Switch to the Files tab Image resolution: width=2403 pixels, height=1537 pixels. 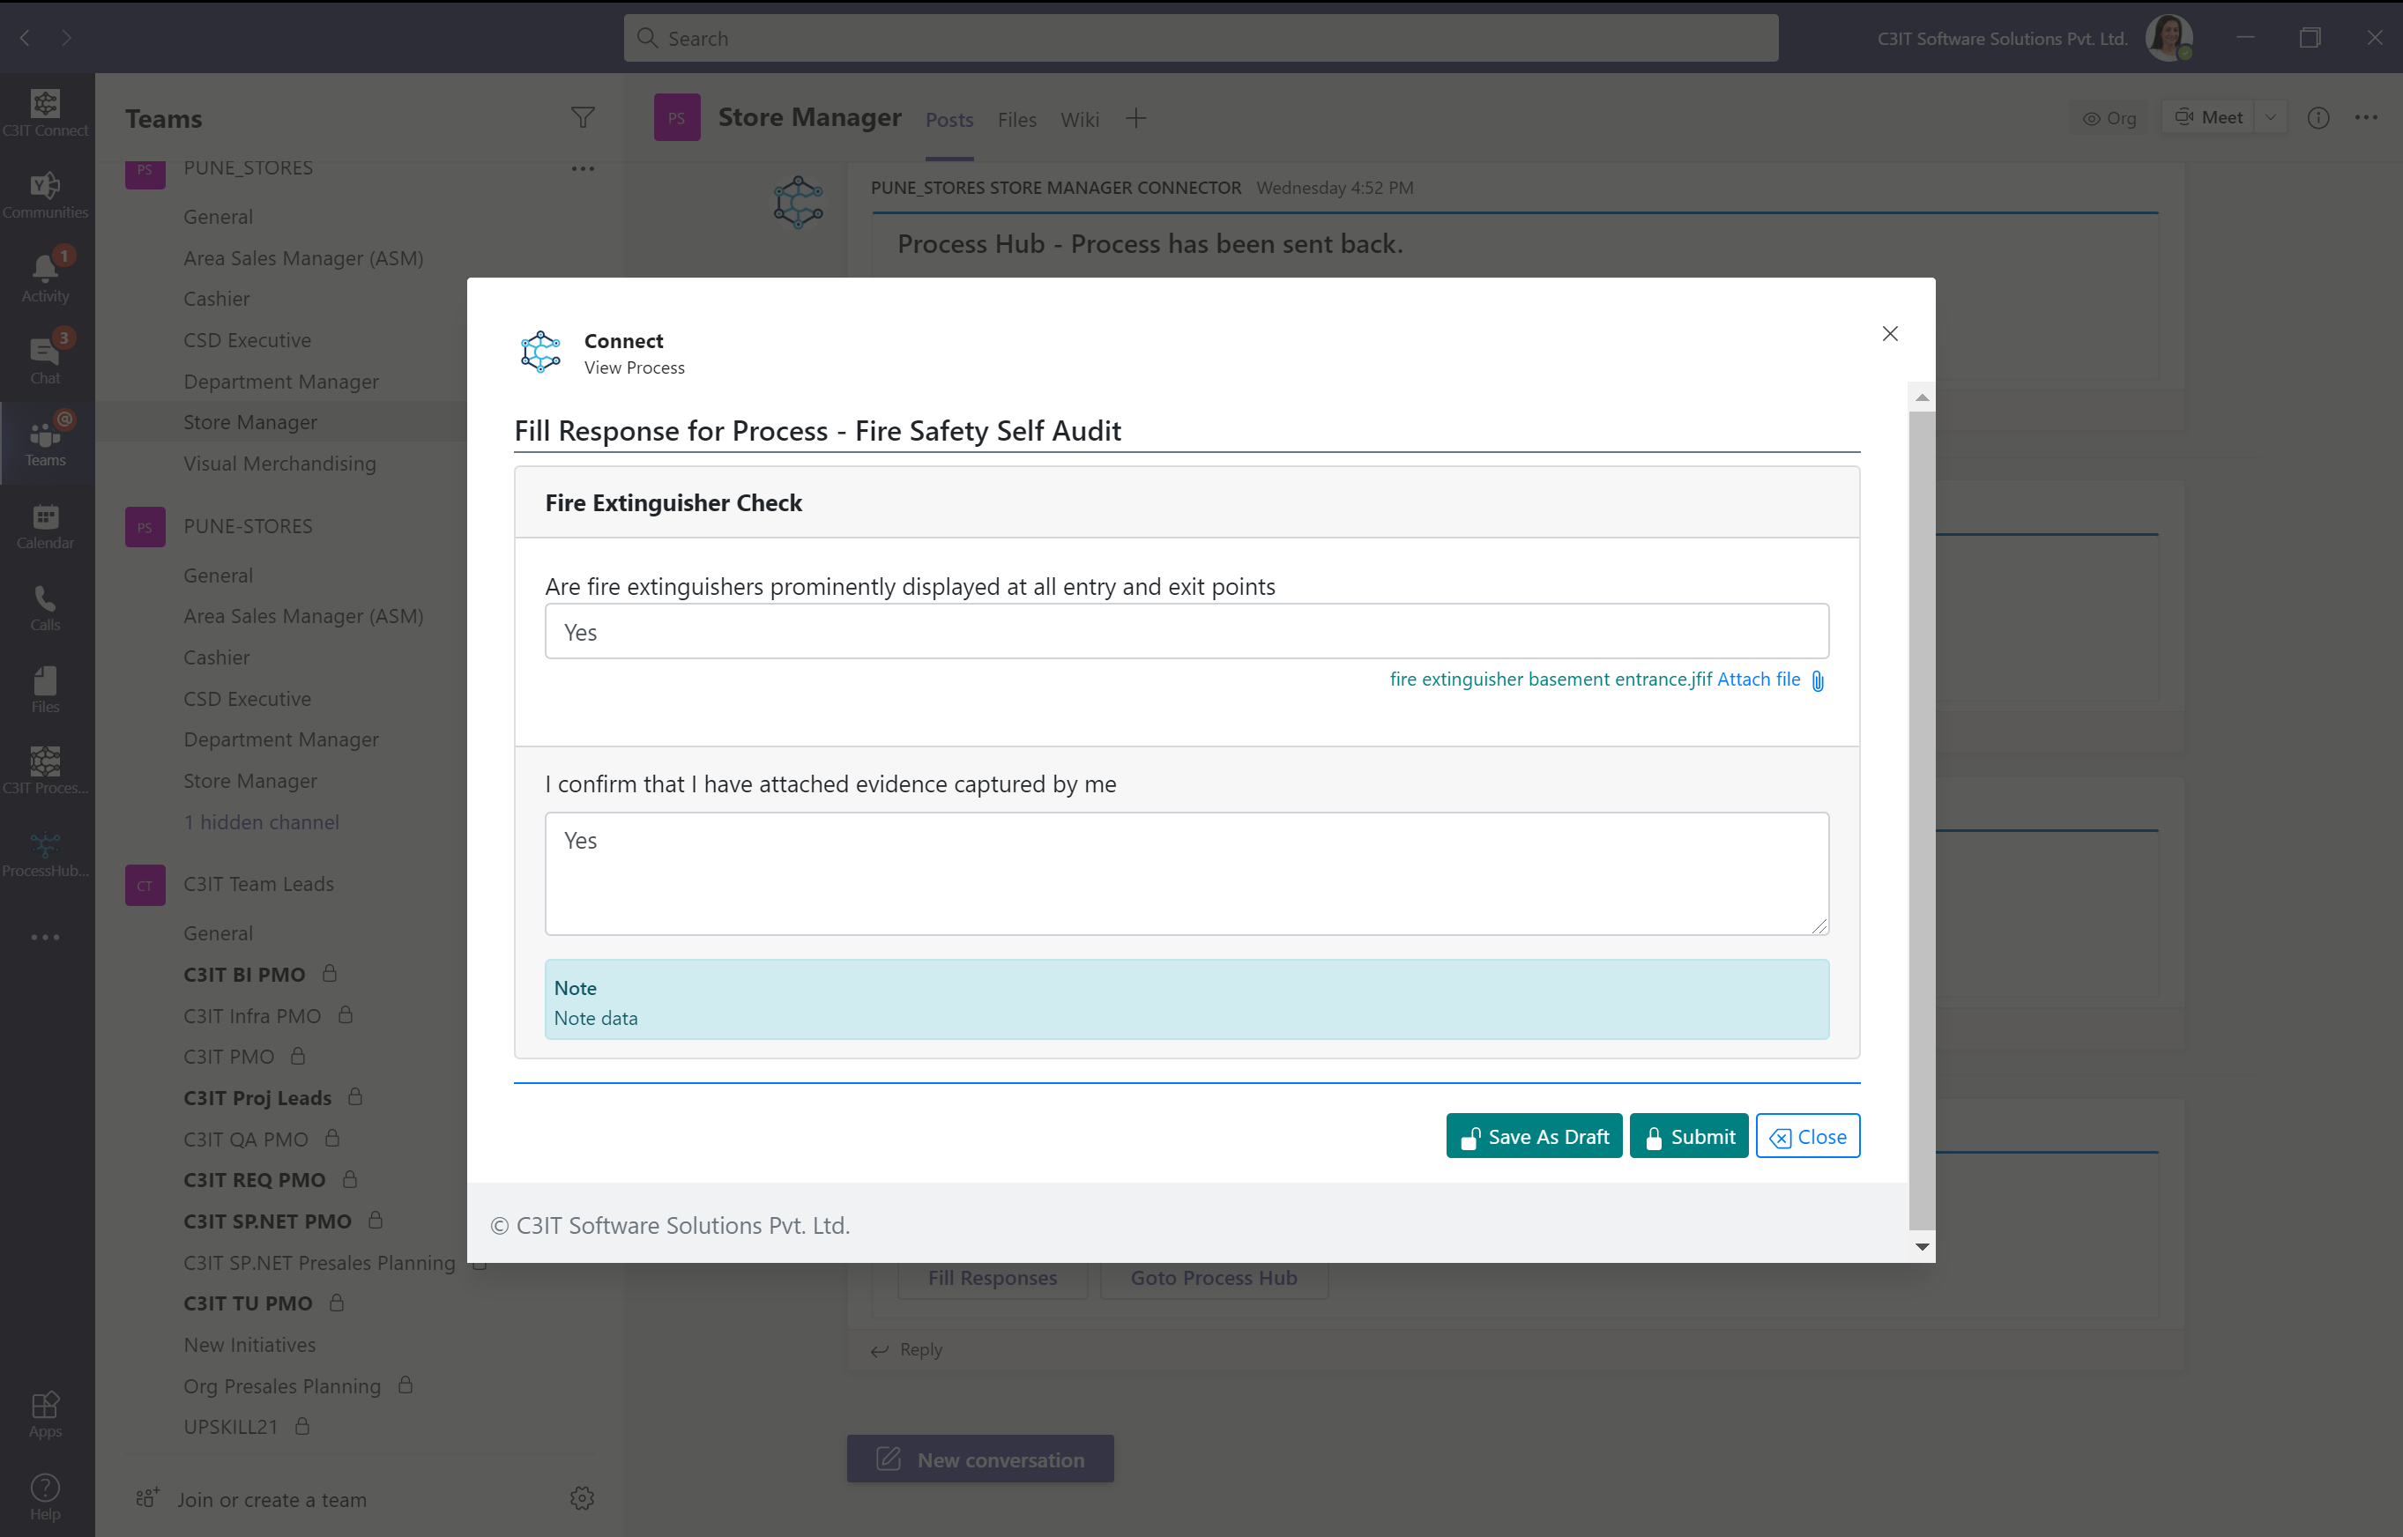point(1016,120)
